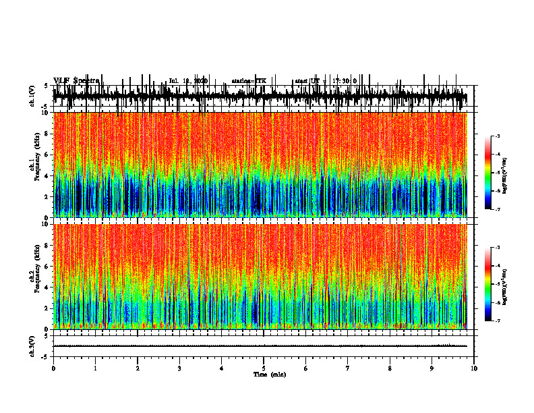Click the 'ch.3(V)' waveform axis label

tap(32, 346)
